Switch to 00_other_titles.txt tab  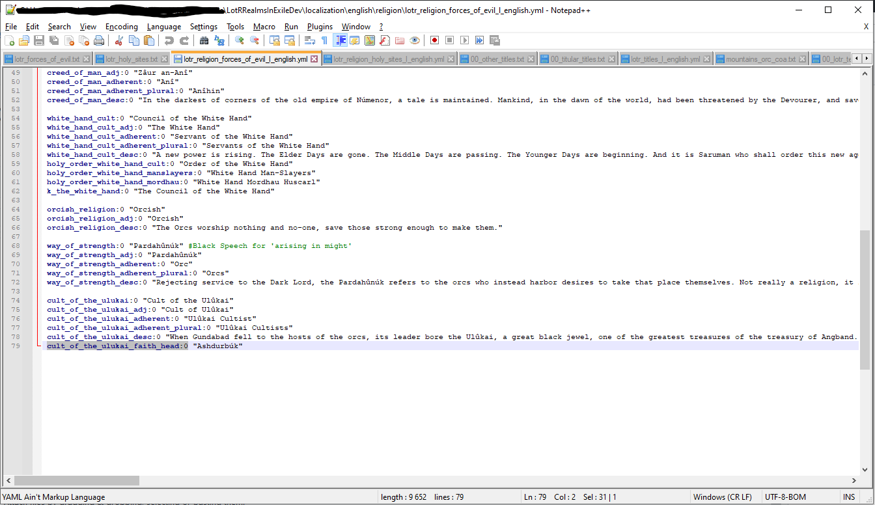tap(497, 59)
